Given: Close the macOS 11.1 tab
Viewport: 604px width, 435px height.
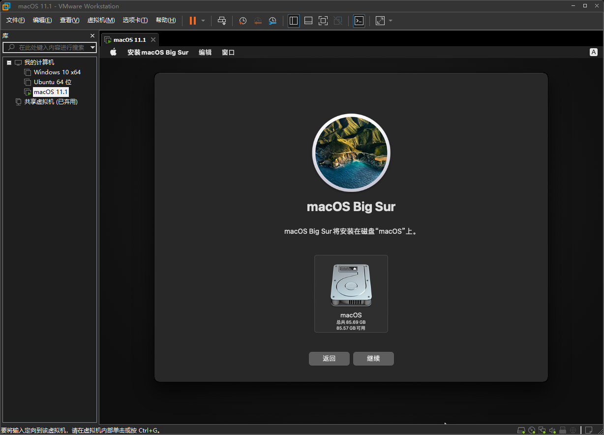Looking at the screenshot, I should click(x=153, y=40).
